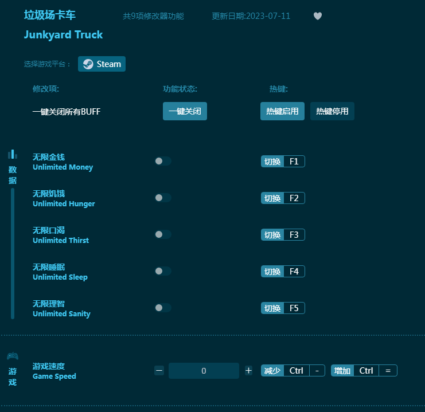Screen dimensions: 425x412
Task: Click the F4 hotkey for Unlimited Sleep
Action: [x=294, y=272]
